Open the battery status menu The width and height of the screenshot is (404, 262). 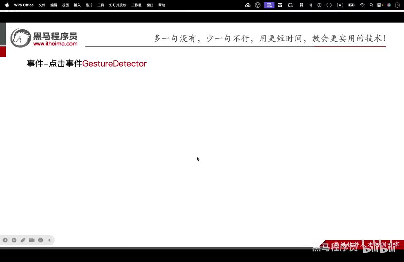[351, 5]
